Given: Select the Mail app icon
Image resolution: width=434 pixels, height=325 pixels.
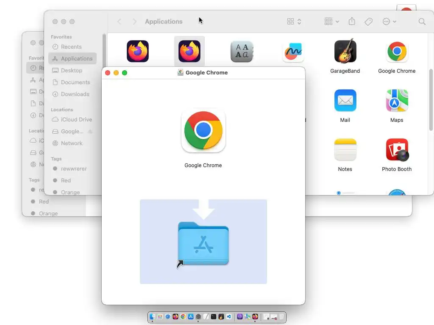Looking at the screenshot, I should (x=345, y=100).
